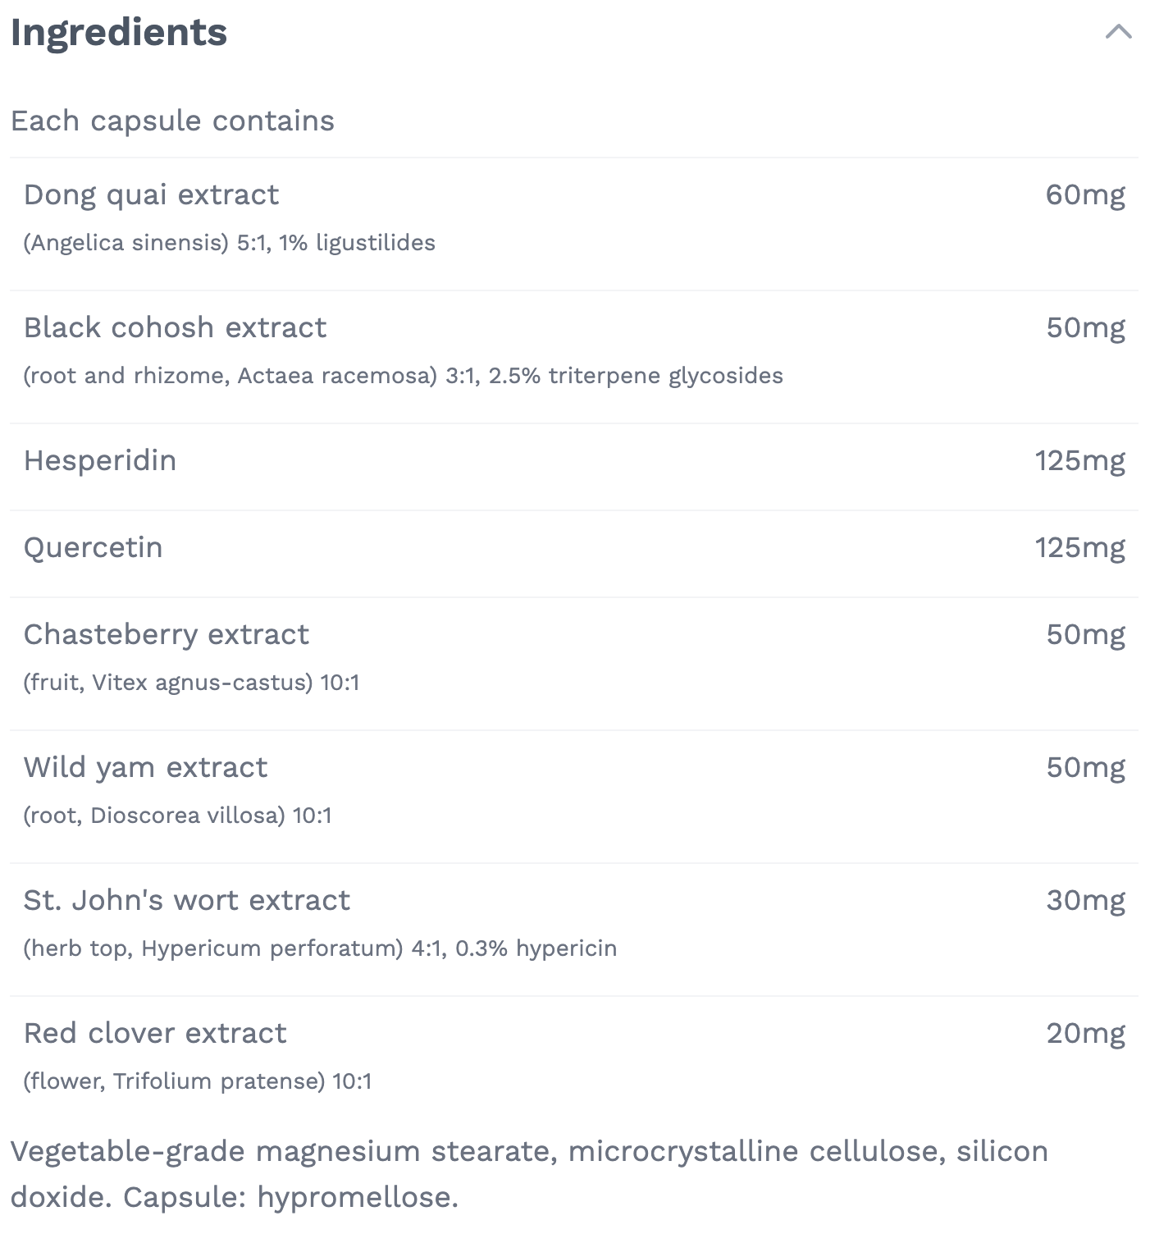Select the Black cohosh extract name
1150x1234 pixels.
[x=175, y=328]
